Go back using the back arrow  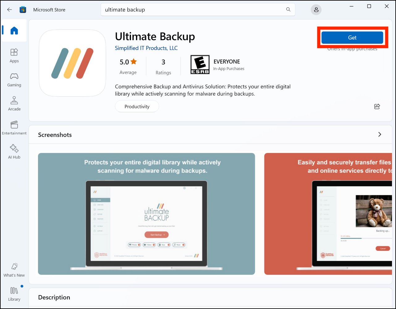[10, 10]
